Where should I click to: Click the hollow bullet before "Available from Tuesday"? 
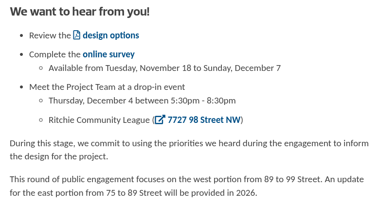click(41, 68)
